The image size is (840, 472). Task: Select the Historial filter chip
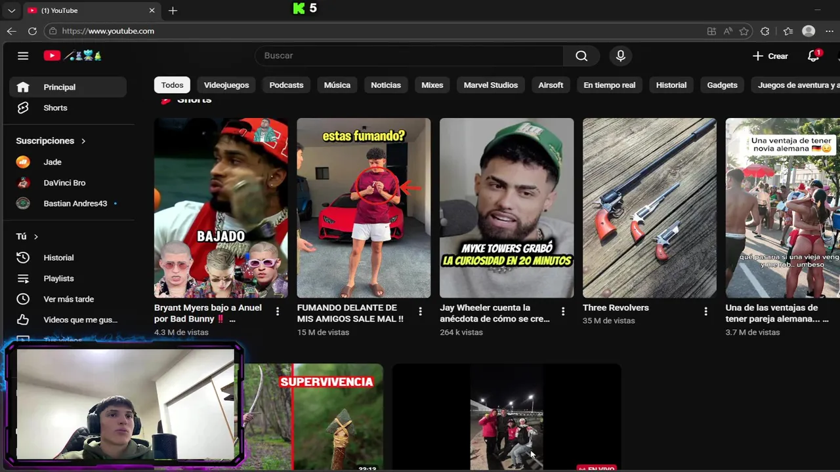[x=671, y=85]
